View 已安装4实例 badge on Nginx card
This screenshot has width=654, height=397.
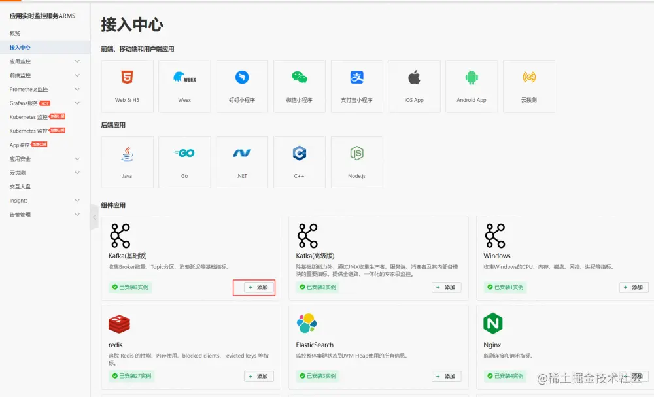click(x=506, y=376)
